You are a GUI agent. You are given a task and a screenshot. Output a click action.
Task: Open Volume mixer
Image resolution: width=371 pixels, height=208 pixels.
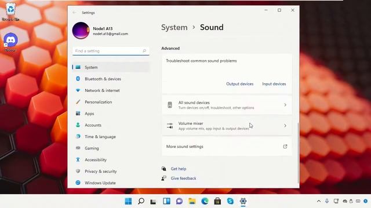point(227,126)
